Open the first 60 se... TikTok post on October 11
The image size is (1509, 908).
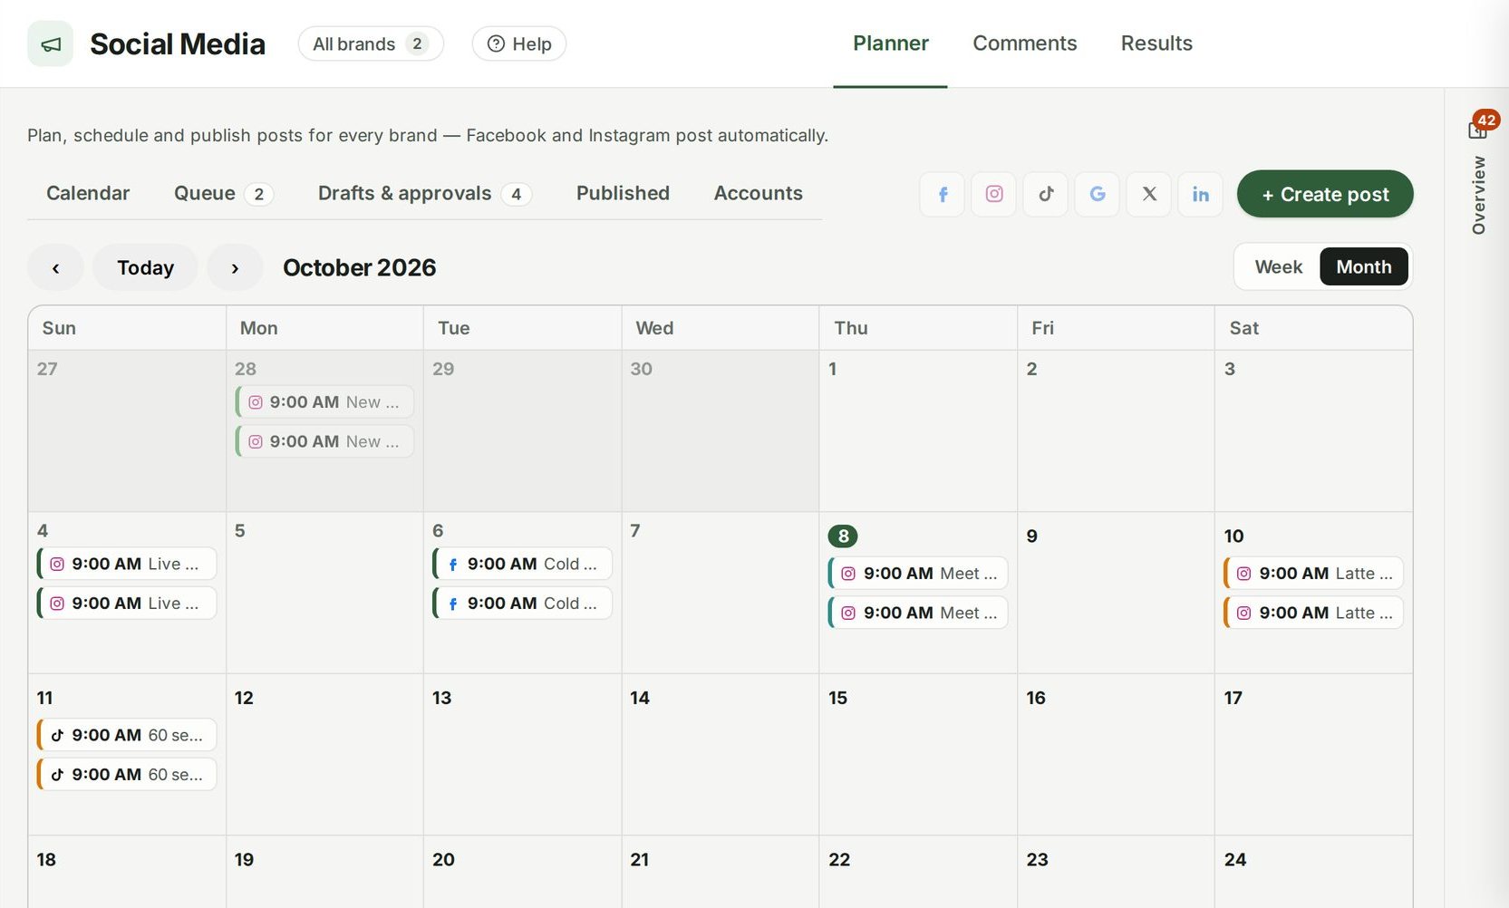point(127,735)
